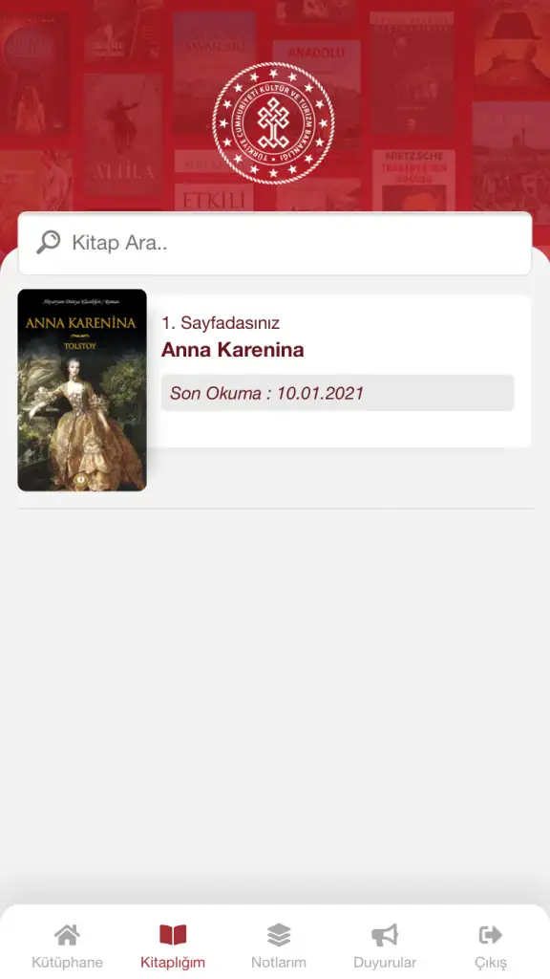Tap the Kitaplığım open book icon
This screenshot has width=550, height=979.
tap(173, 935)
